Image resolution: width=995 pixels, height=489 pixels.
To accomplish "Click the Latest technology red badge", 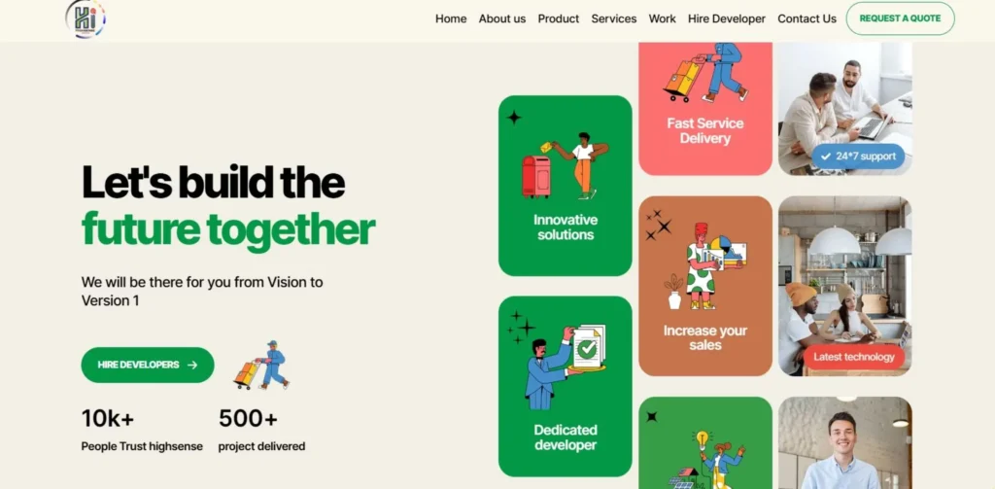I will pyautogui.click(x=853, y=357).
